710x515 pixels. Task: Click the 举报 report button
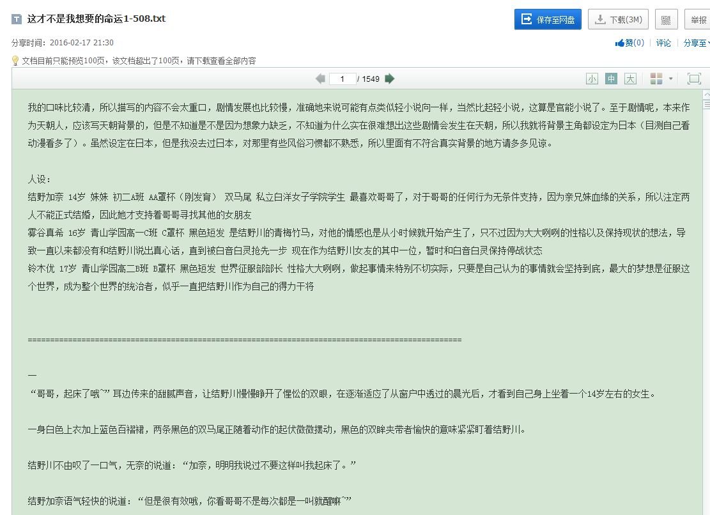click(698, 19)
